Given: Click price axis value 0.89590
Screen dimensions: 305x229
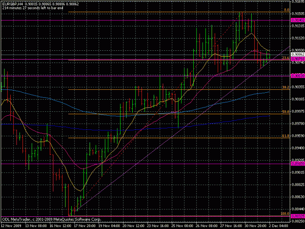Looking at the screenshot, I should click(298, 136).
